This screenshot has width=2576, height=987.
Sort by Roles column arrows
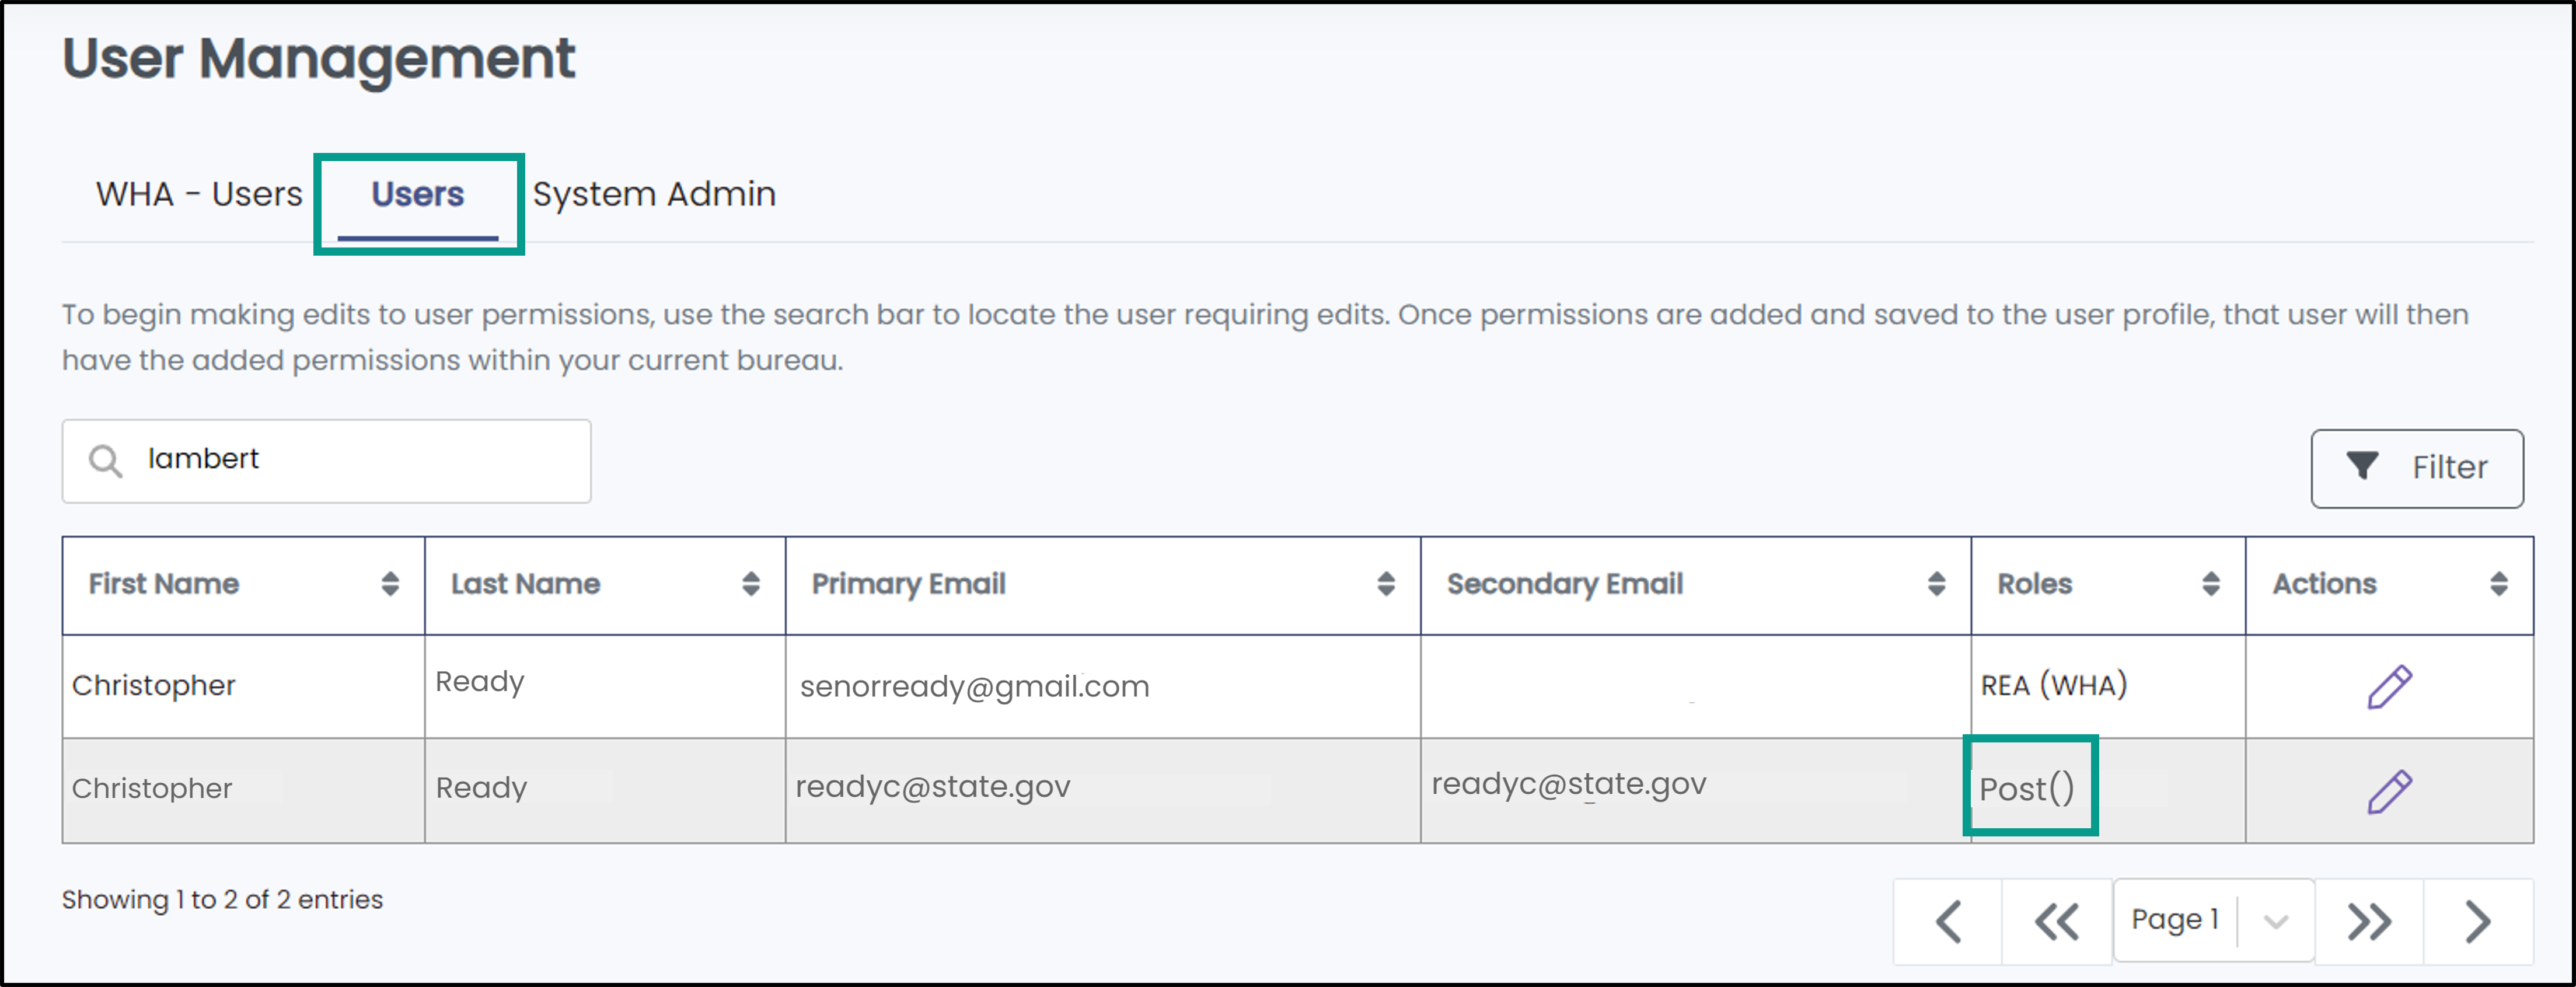click(2211, 584)
